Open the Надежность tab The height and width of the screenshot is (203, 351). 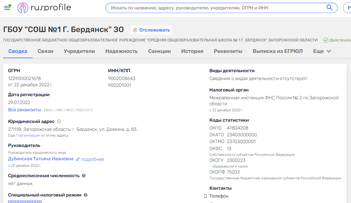(x=122, y=51)
